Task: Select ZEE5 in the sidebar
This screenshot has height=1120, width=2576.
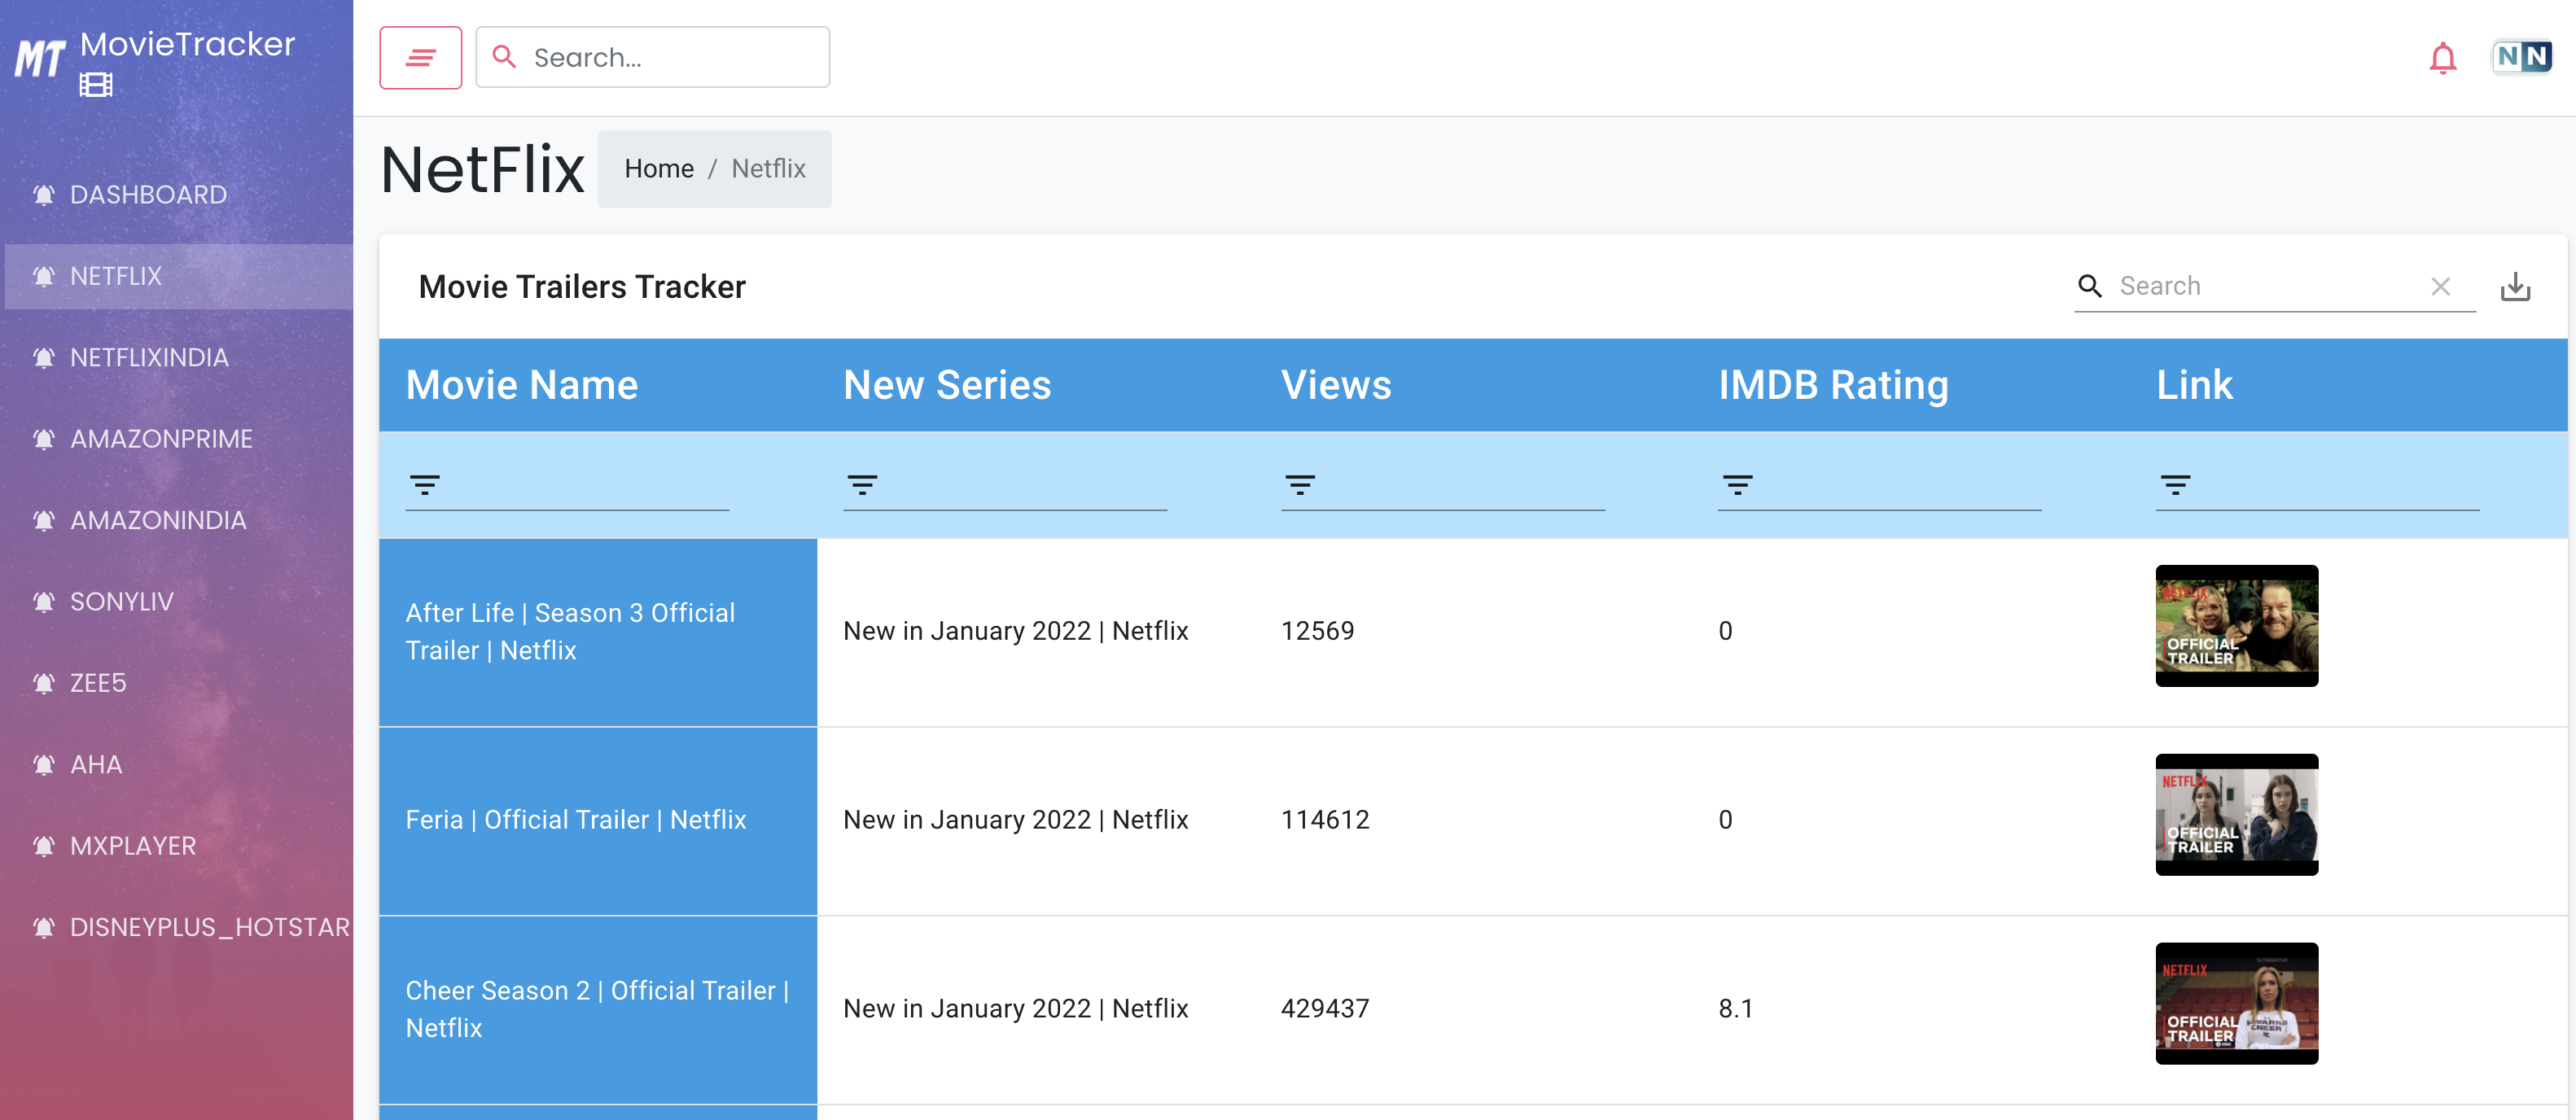Action: (179, 683)
